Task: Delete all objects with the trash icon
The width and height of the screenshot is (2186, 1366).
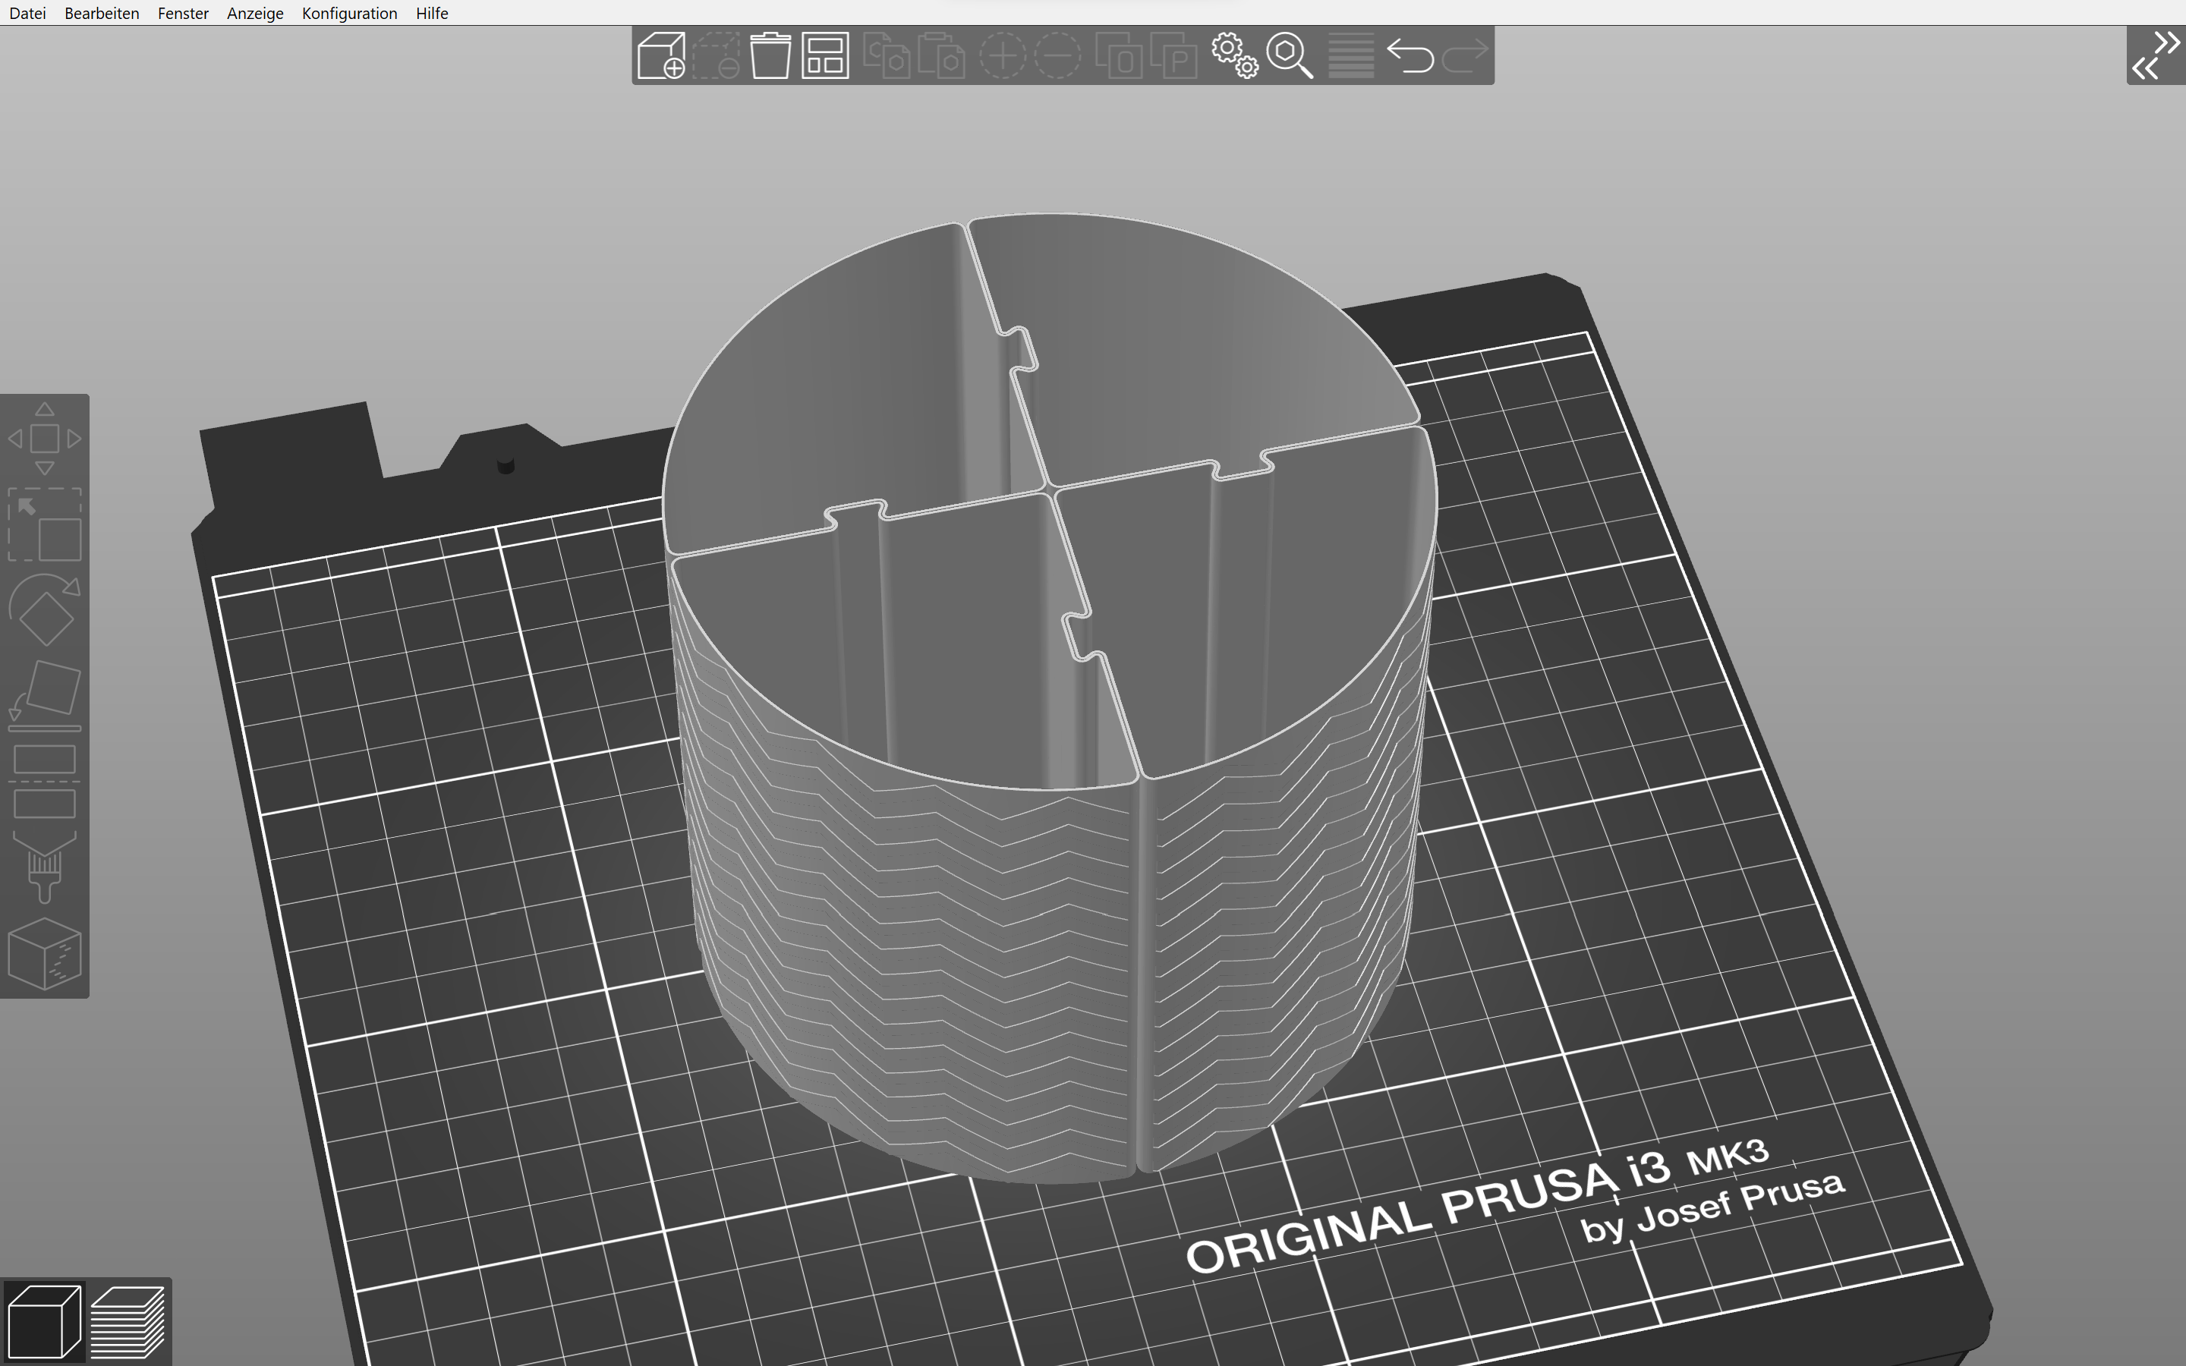Action: point(770,56)
